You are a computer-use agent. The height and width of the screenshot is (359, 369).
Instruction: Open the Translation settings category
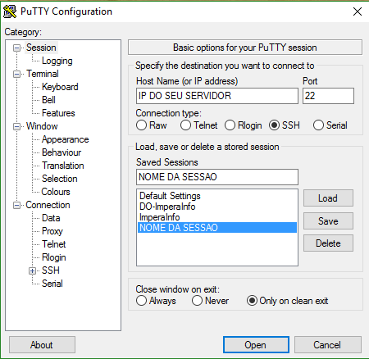click(x=63, y=166)
